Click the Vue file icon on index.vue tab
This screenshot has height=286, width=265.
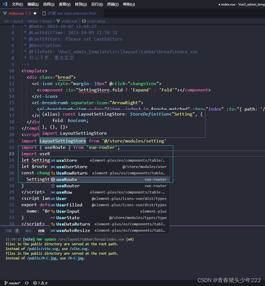click(x=5, y=13)
